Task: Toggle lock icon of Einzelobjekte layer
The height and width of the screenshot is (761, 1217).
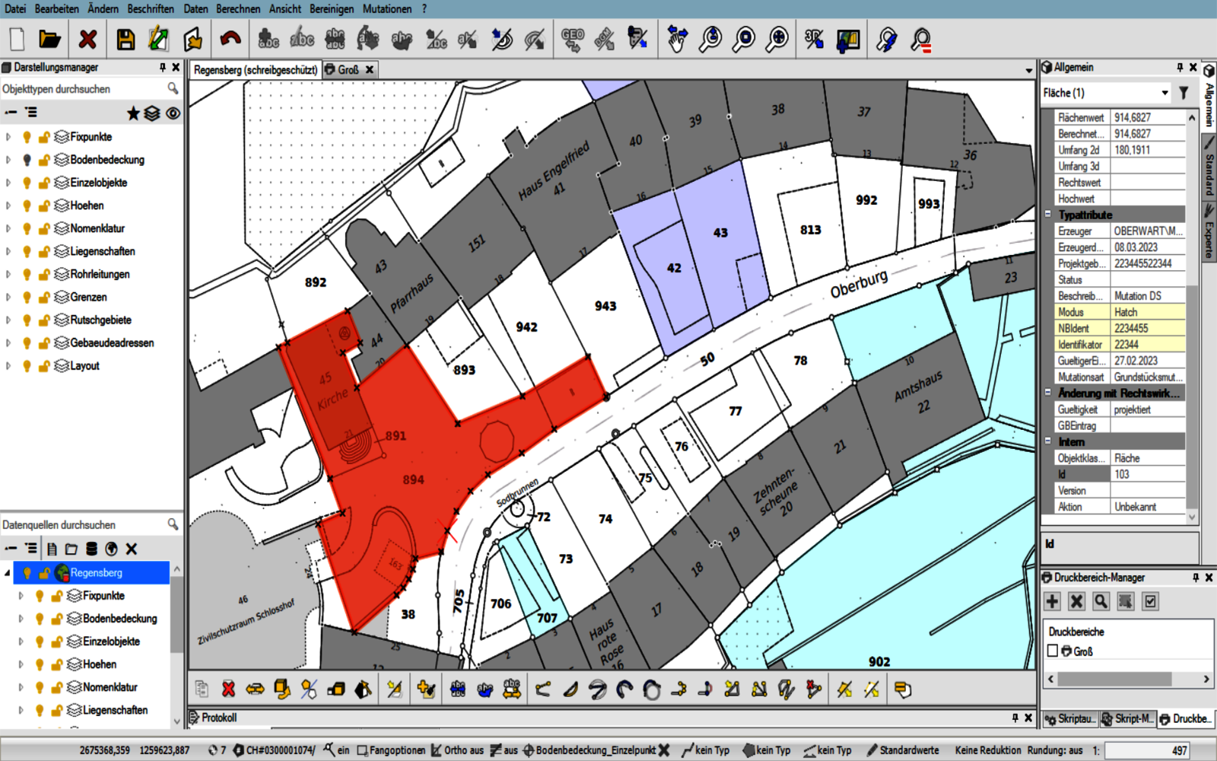Action: coord(44,183)
